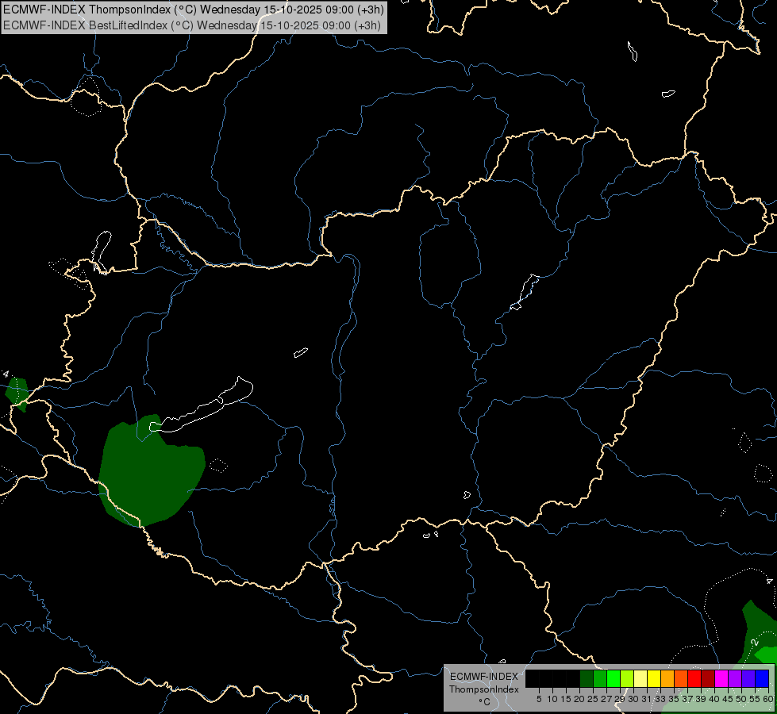This screenshot has height=714, width=777.
Task: Select the ThompsonIndex title line at top
Action: coord(194,10)
